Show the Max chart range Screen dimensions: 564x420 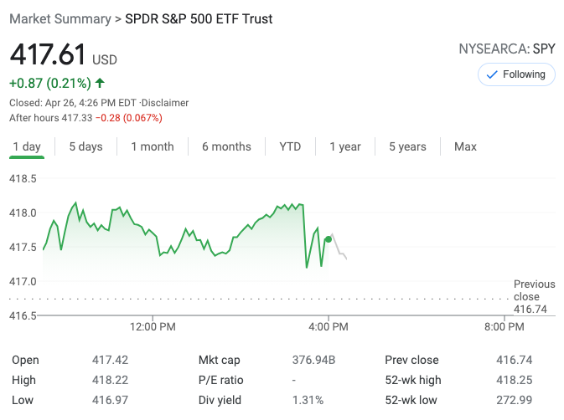tap(465, 146)
